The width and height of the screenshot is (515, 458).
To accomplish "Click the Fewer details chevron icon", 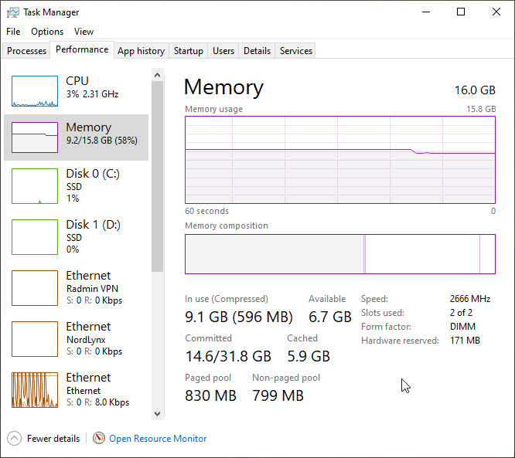I will 14,439.
